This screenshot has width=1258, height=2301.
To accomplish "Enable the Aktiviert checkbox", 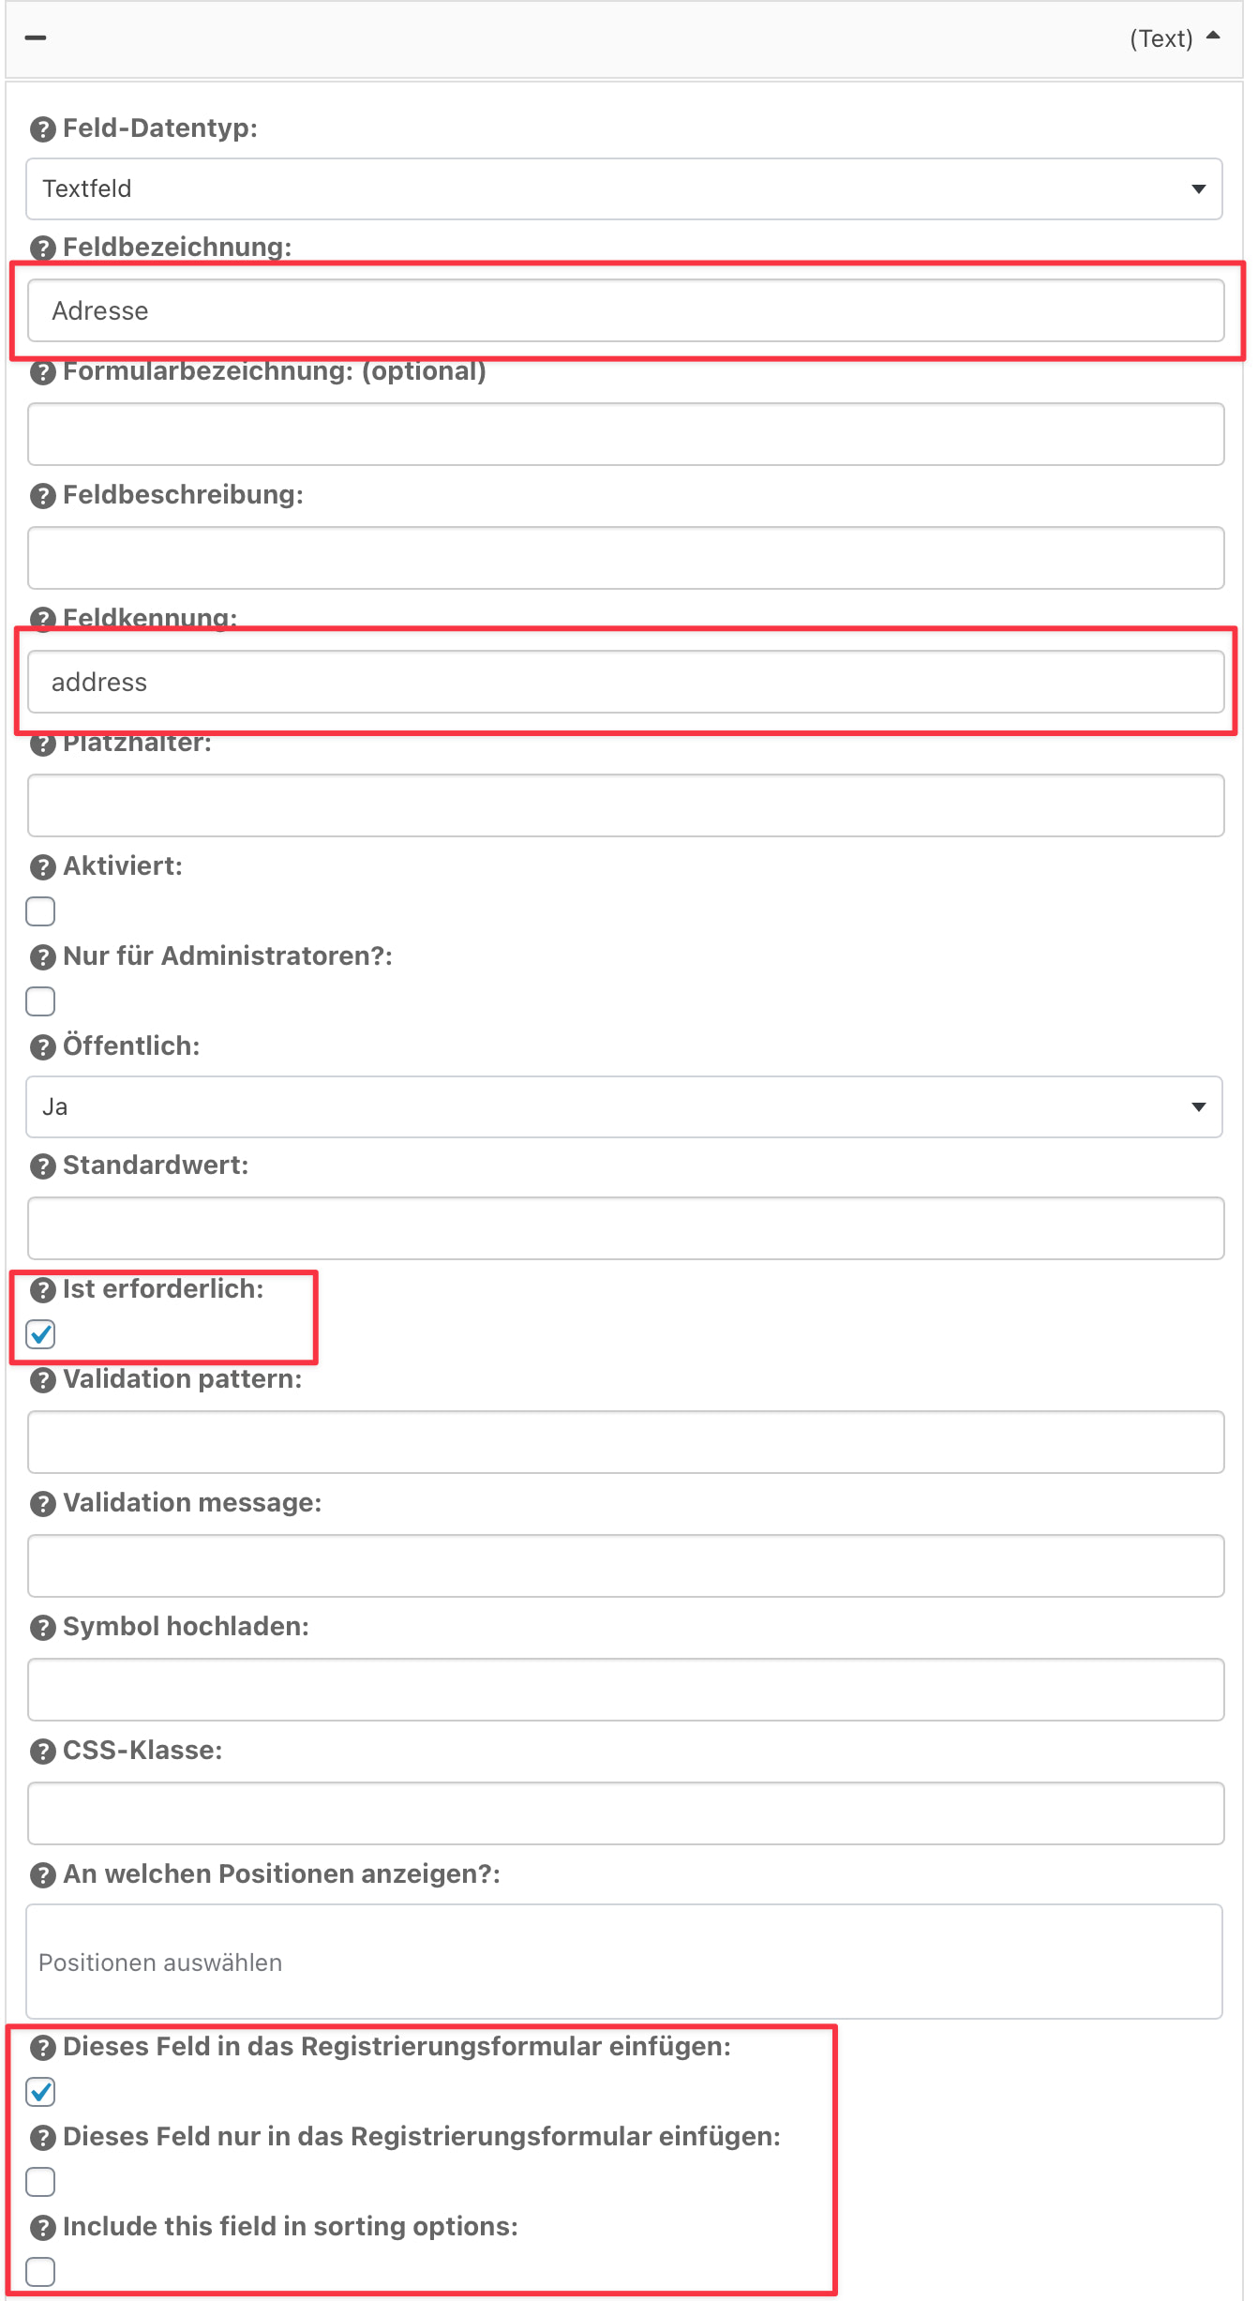I will click(40, 911).
